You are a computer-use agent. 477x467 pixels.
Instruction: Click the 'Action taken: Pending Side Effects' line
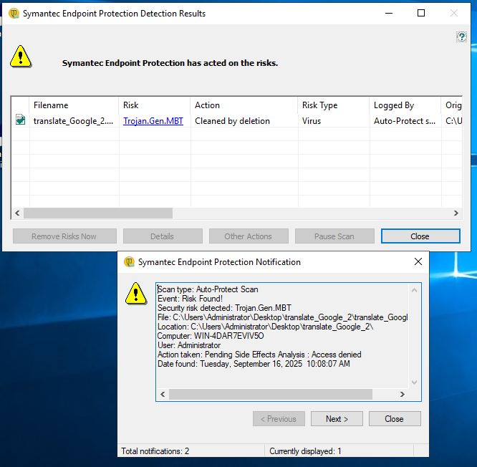point(259,355)
